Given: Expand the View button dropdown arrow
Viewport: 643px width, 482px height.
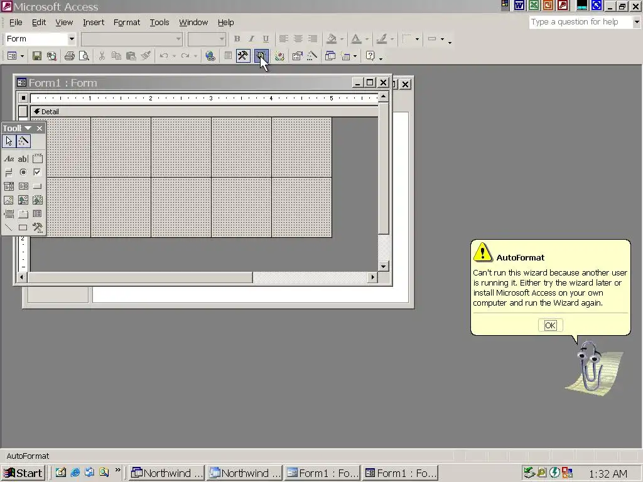Looking at the screenshot, I should point(22,56).
